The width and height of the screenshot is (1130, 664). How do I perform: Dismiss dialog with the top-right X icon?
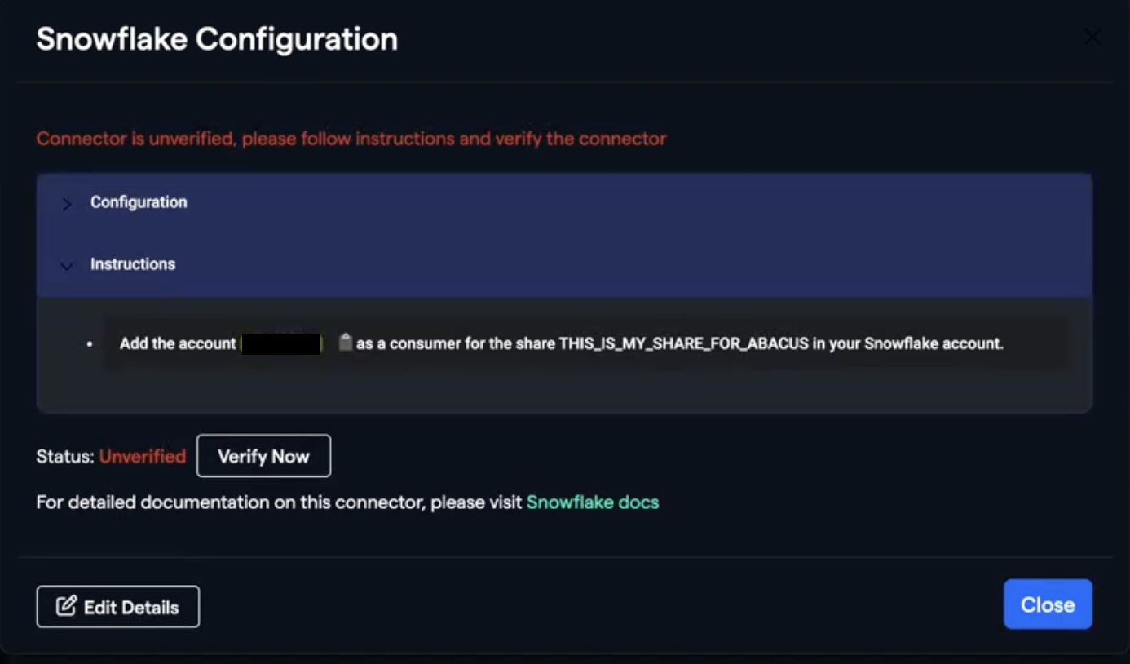[x=1092, y=38]
